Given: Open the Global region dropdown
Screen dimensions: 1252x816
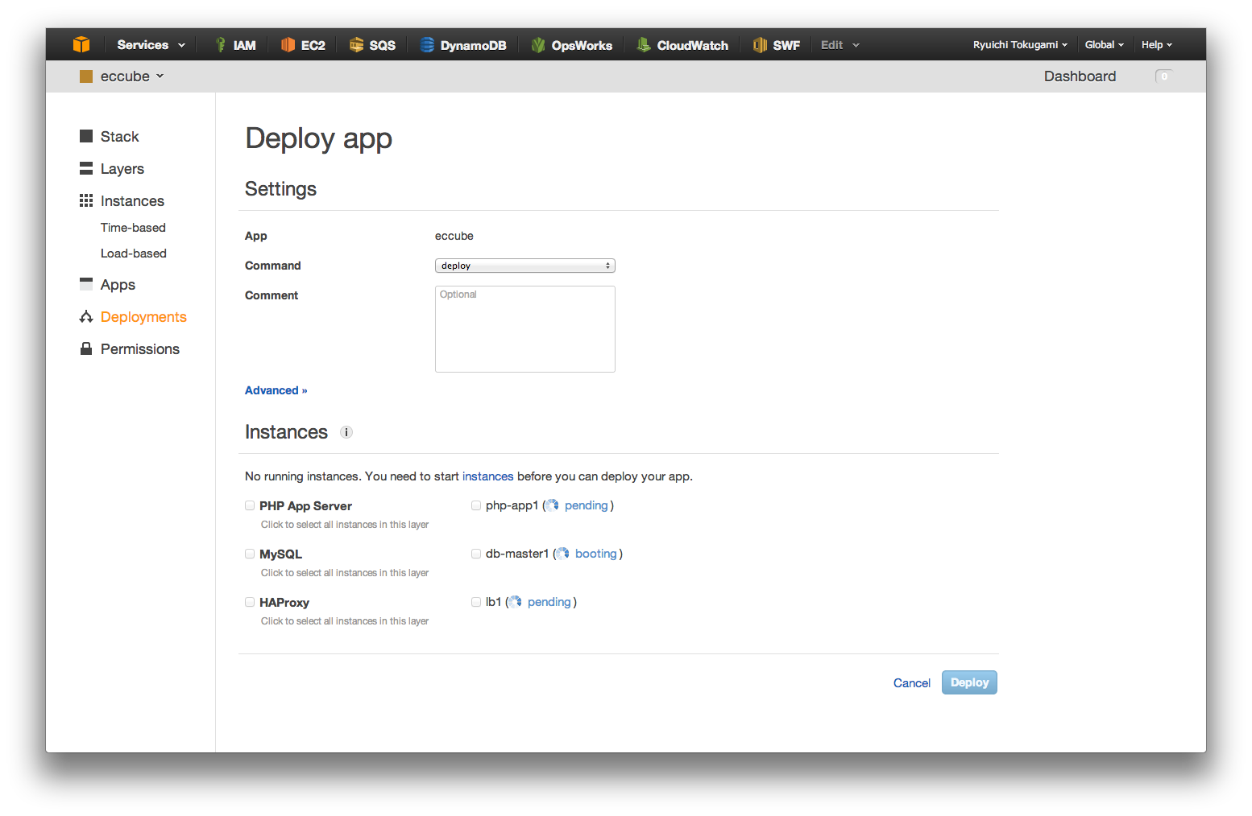Looking at the screenshot, I should pyautogui.click(x=1104, y=44).
